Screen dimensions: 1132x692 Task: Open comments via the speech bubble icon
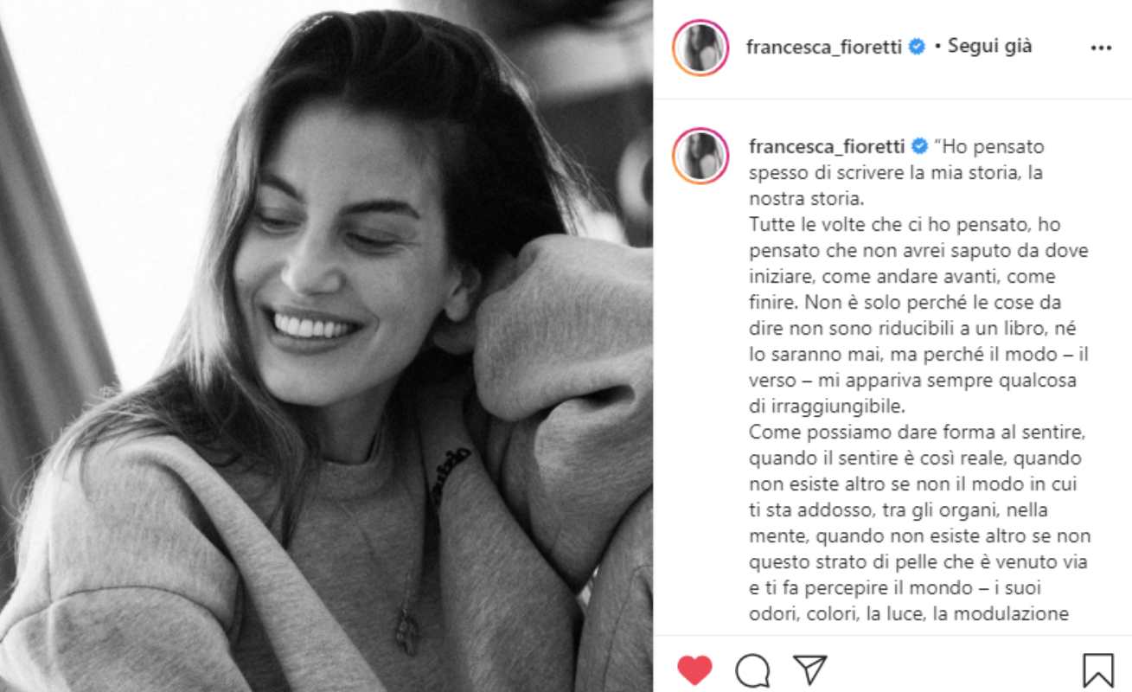752,670
